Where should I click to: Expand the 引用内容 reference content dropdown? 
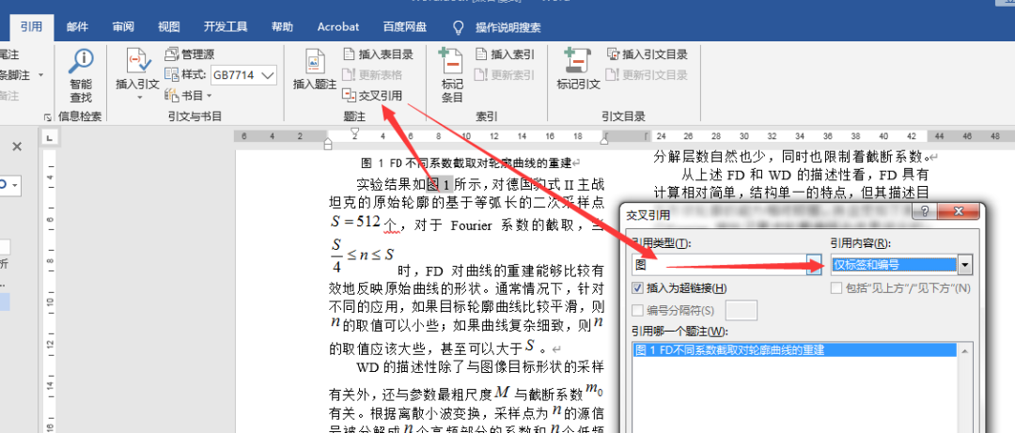tap(965, 264)
